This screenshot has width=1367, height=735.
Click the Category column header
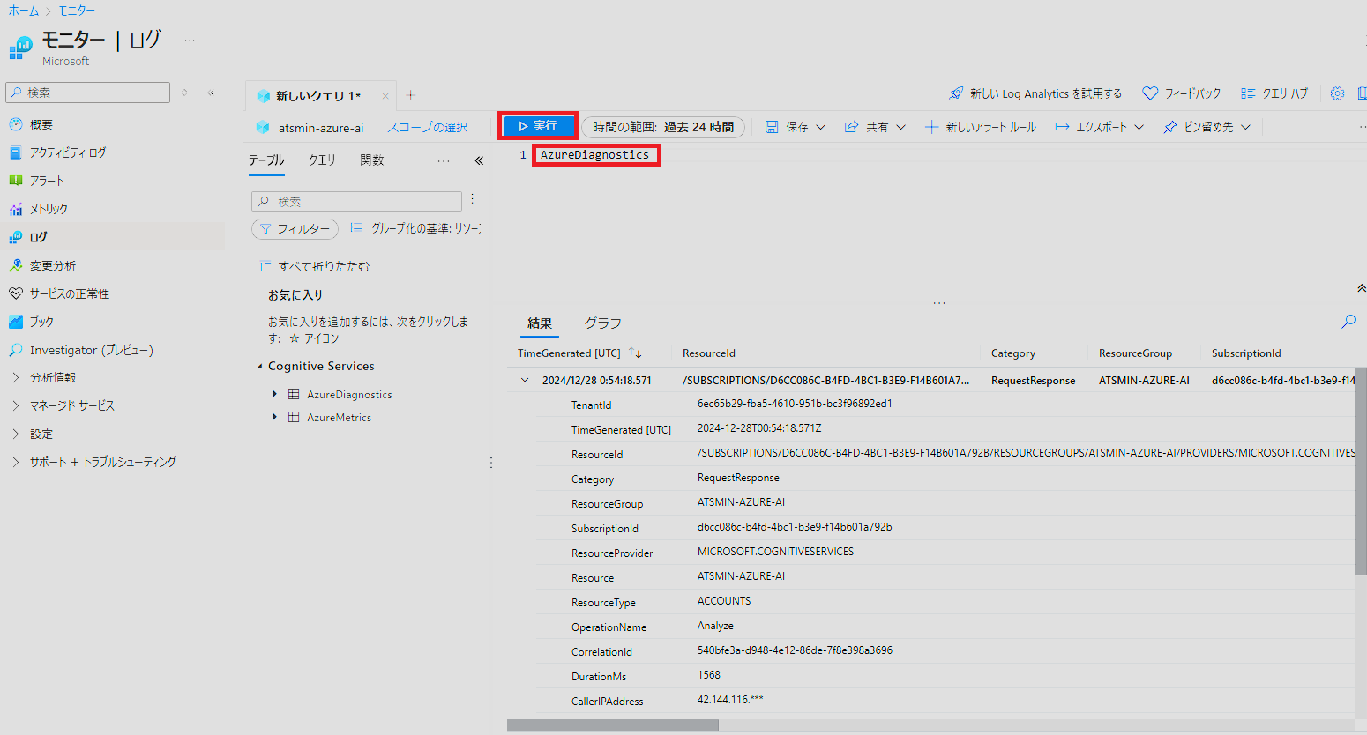point(1013,353)
